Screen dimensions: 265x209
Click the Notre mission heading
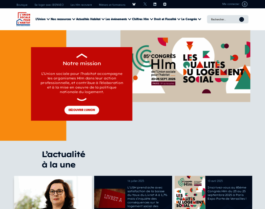tap(82, 63)
